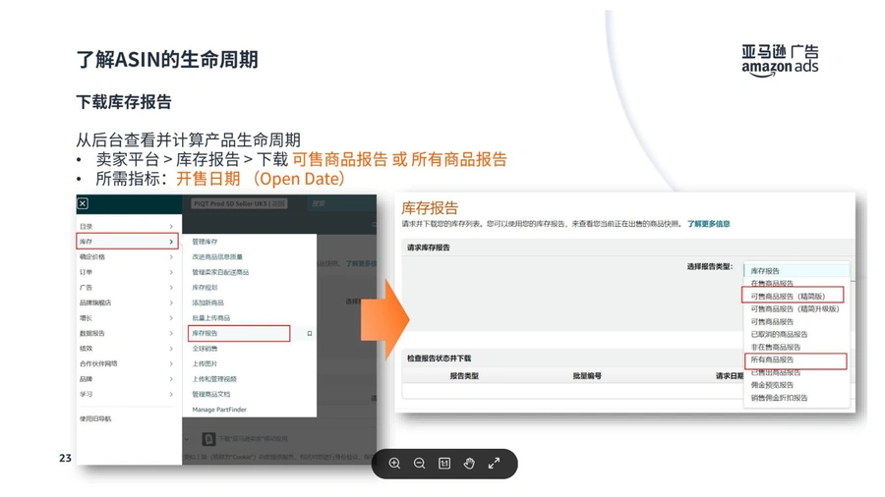Viewport: 885px width, 497px height.
Task: Click bookmark icon beside 库存报告 submenu item
Action: pyautogui.click(x=310, y=334)
